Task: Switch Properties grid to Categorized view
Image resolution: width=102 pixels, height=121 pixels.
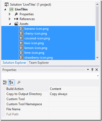Action: tap(5, 82)
